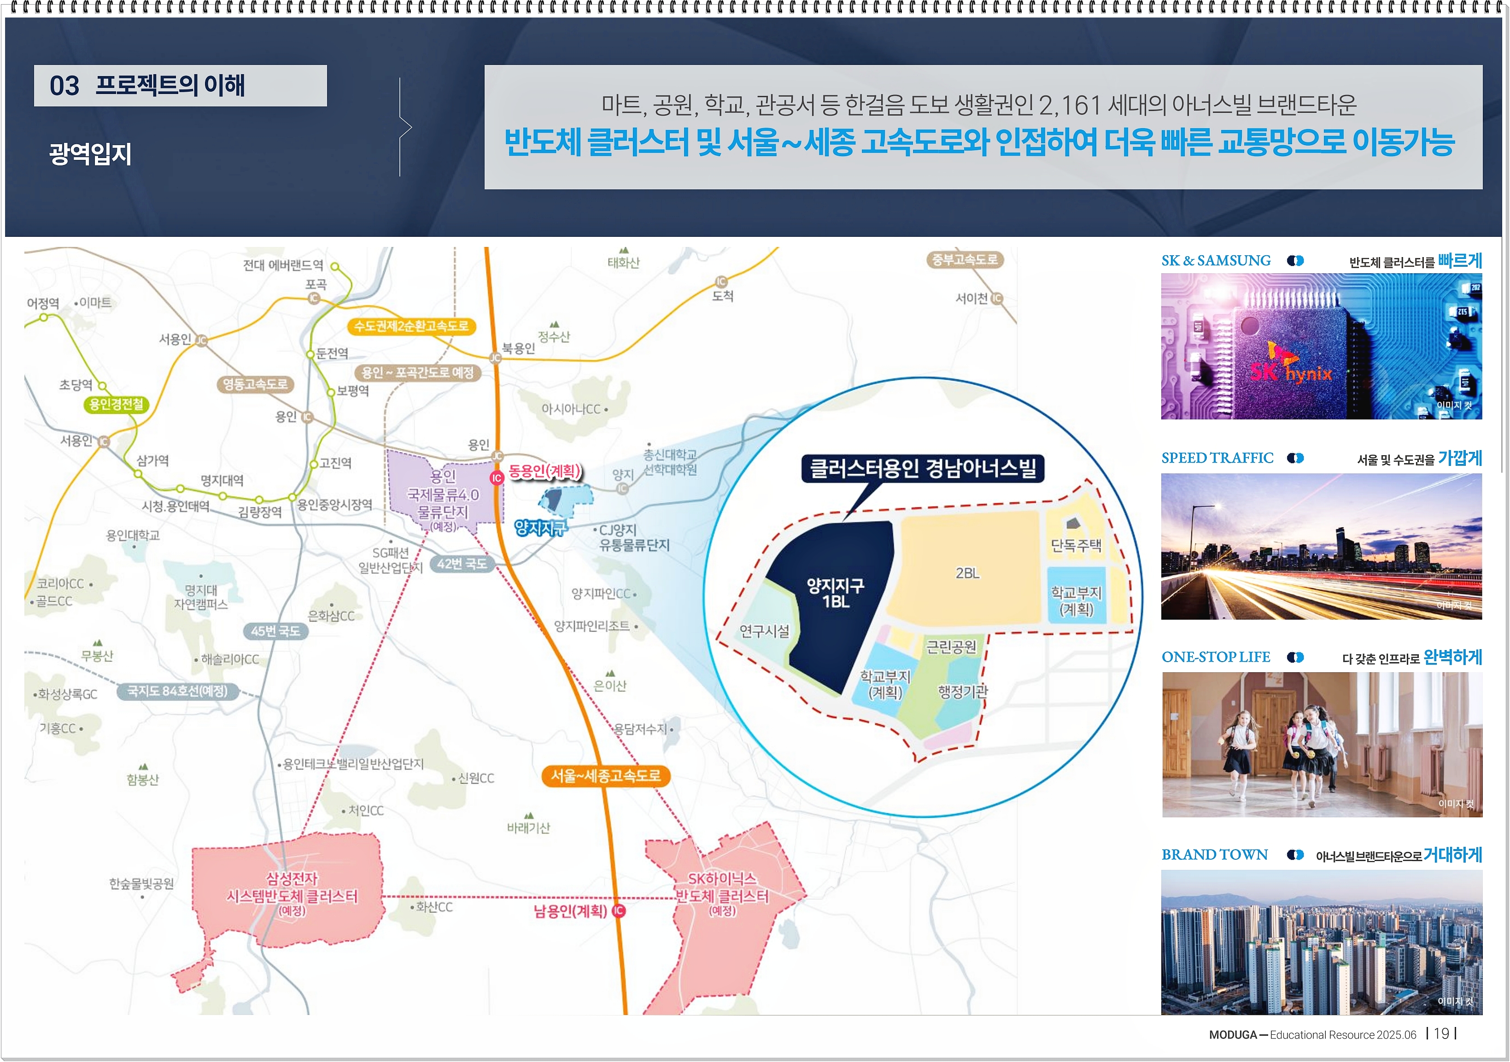
Task: Click the 전대 에버랜드역 station circle
Action: click(335, 266)
